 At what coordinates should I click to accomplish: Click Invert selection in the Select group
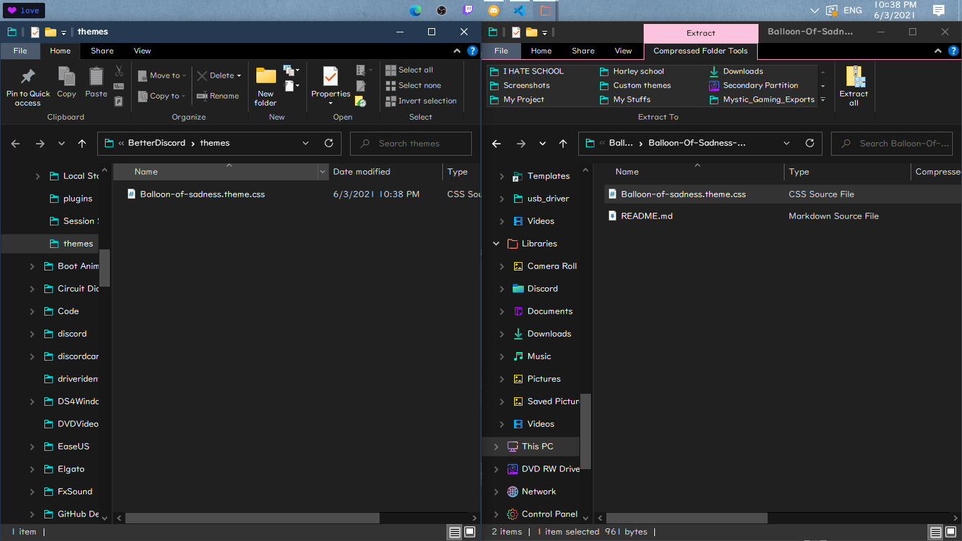pyautogui.click(x=421, y=100)
